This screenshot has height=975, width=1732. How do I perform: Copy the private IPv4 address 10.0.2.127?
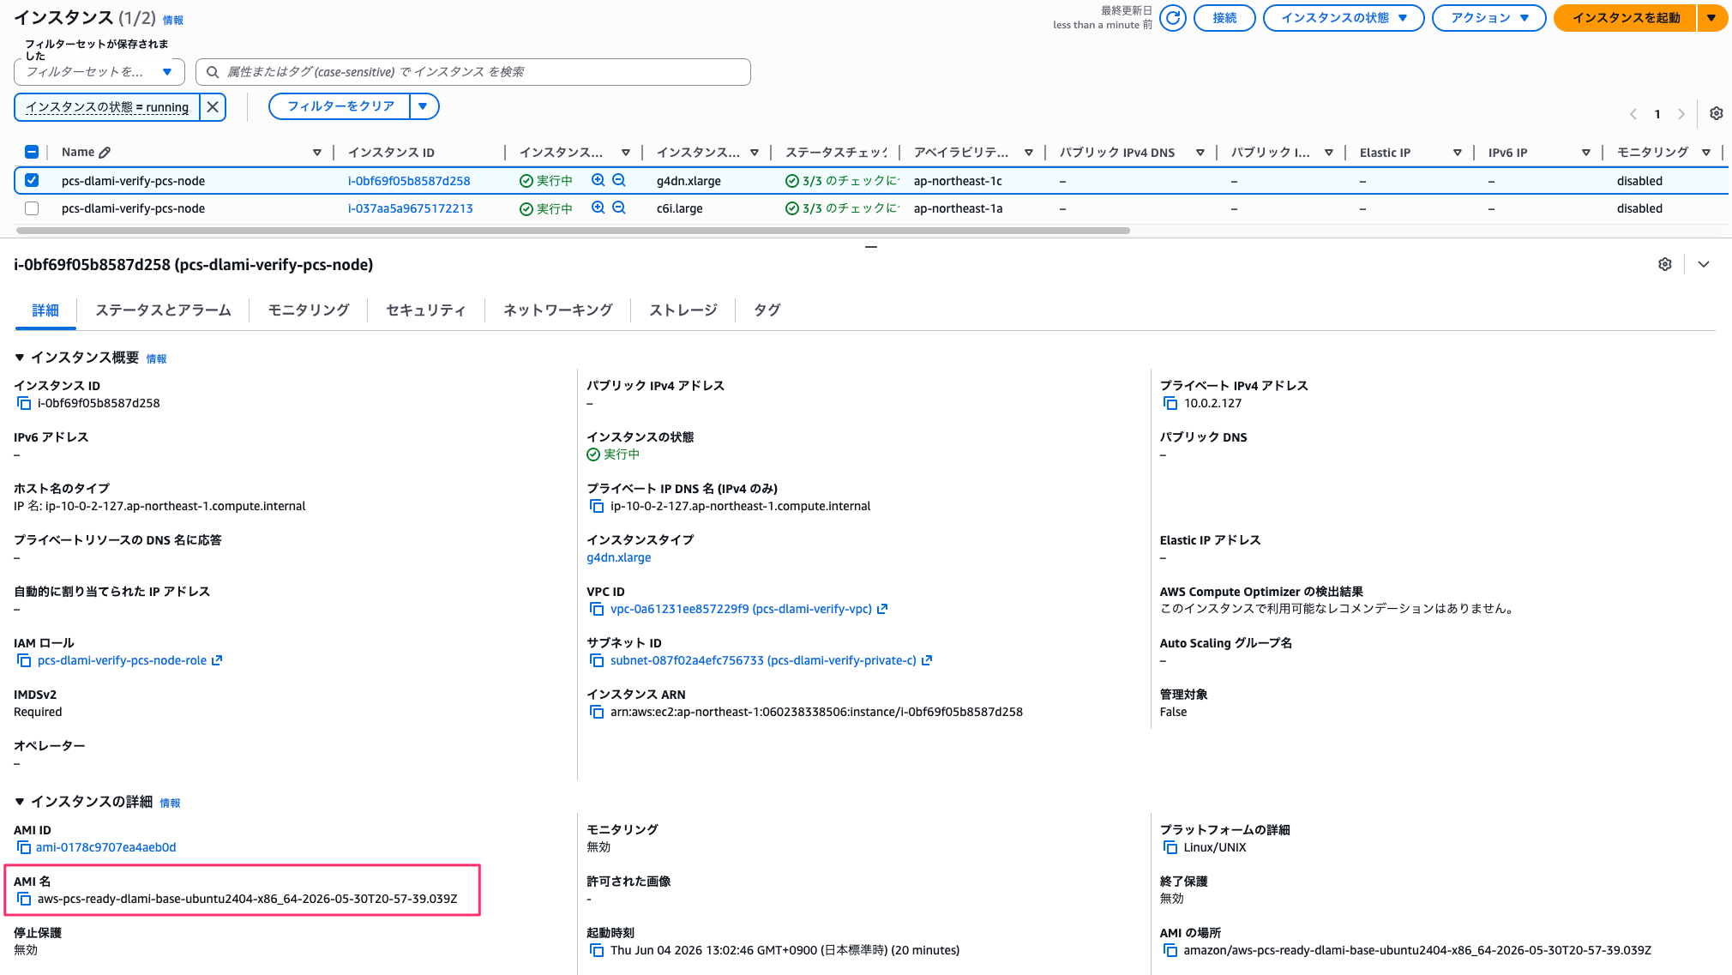point(1170,403)
